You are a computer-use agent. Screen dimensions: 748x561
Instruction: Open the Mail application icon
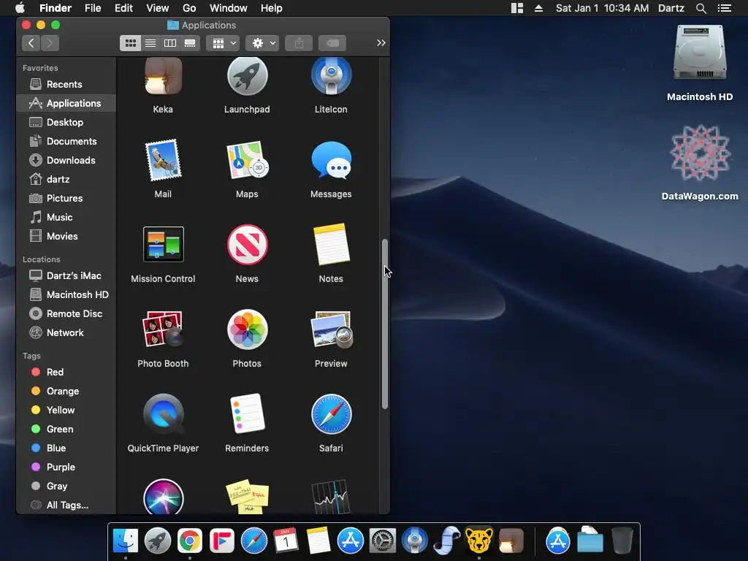click(x=163, y=160)
